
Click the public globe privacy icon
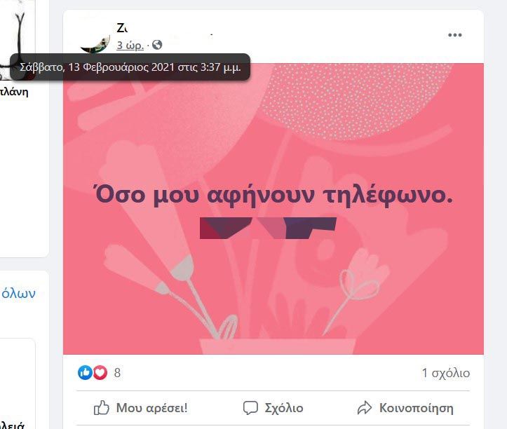[157, 45]
